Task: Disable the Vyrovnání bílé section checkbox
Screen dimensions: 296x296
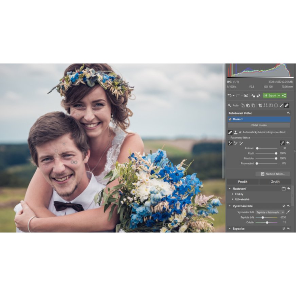Action: (x=284, y=206)
